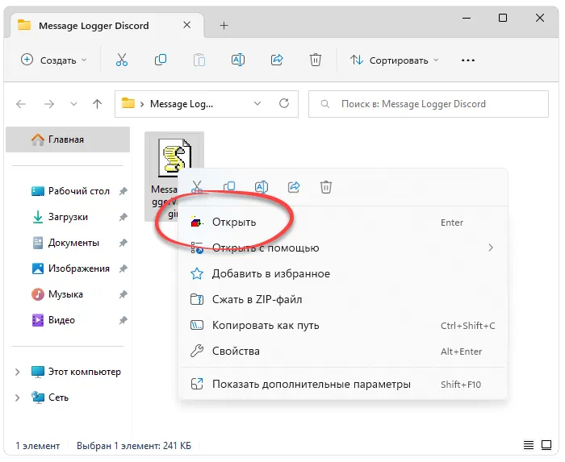565x462 pixels.
Task: Expand recent locations chevron
Action: (74, 104)
